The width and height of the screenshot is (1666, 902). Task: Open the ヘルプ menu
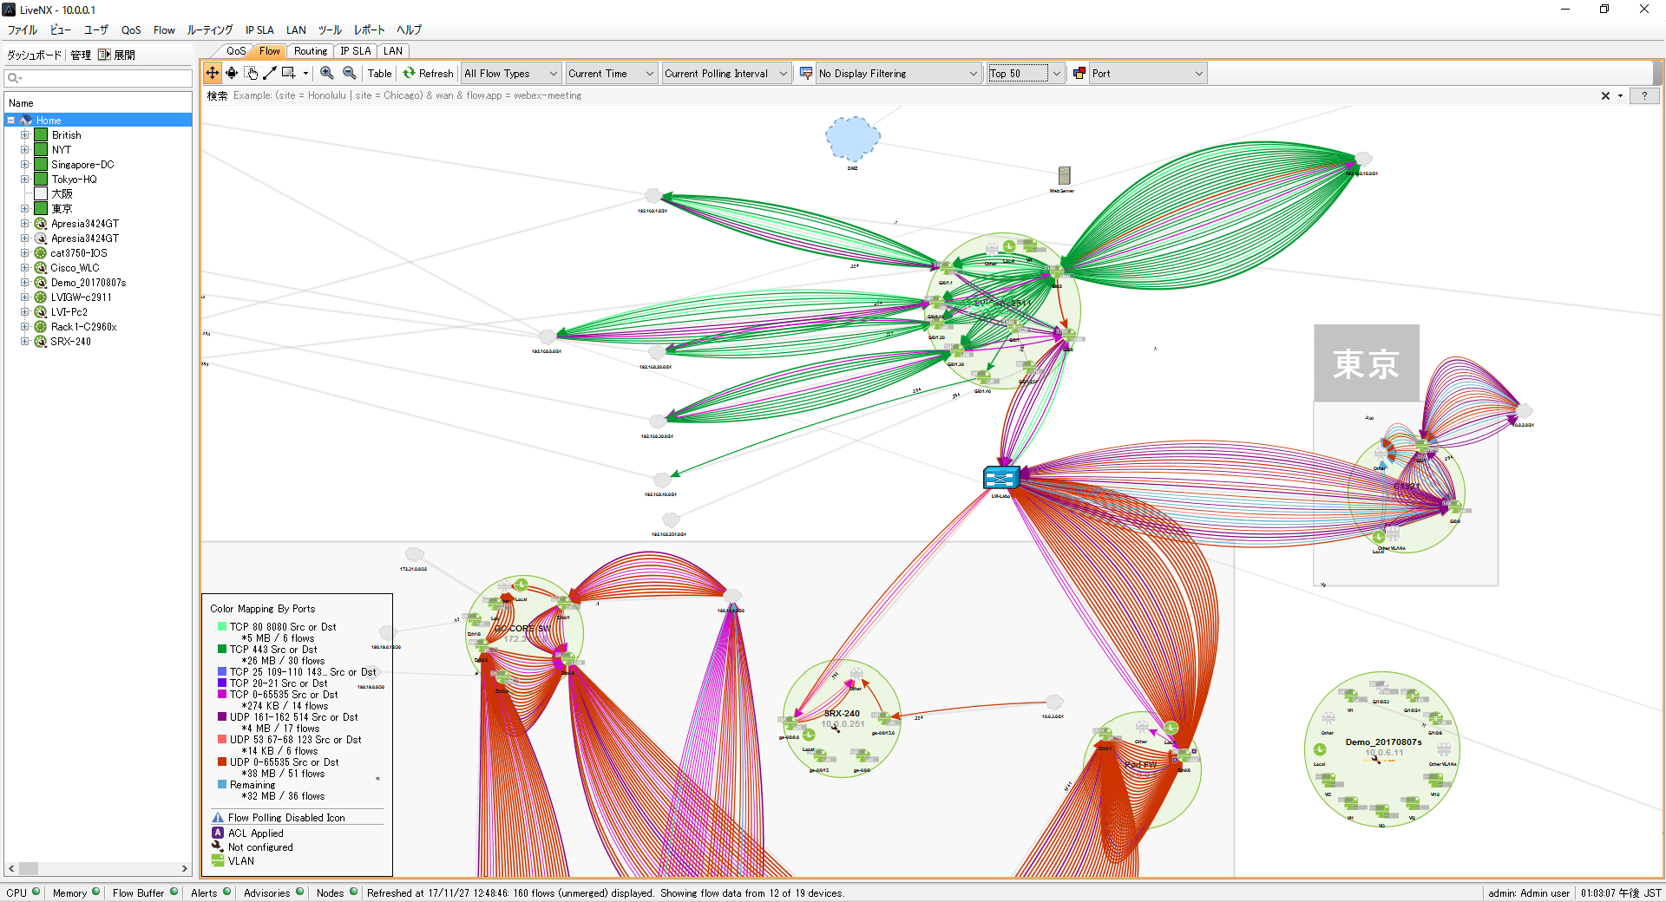coord(409,29)
